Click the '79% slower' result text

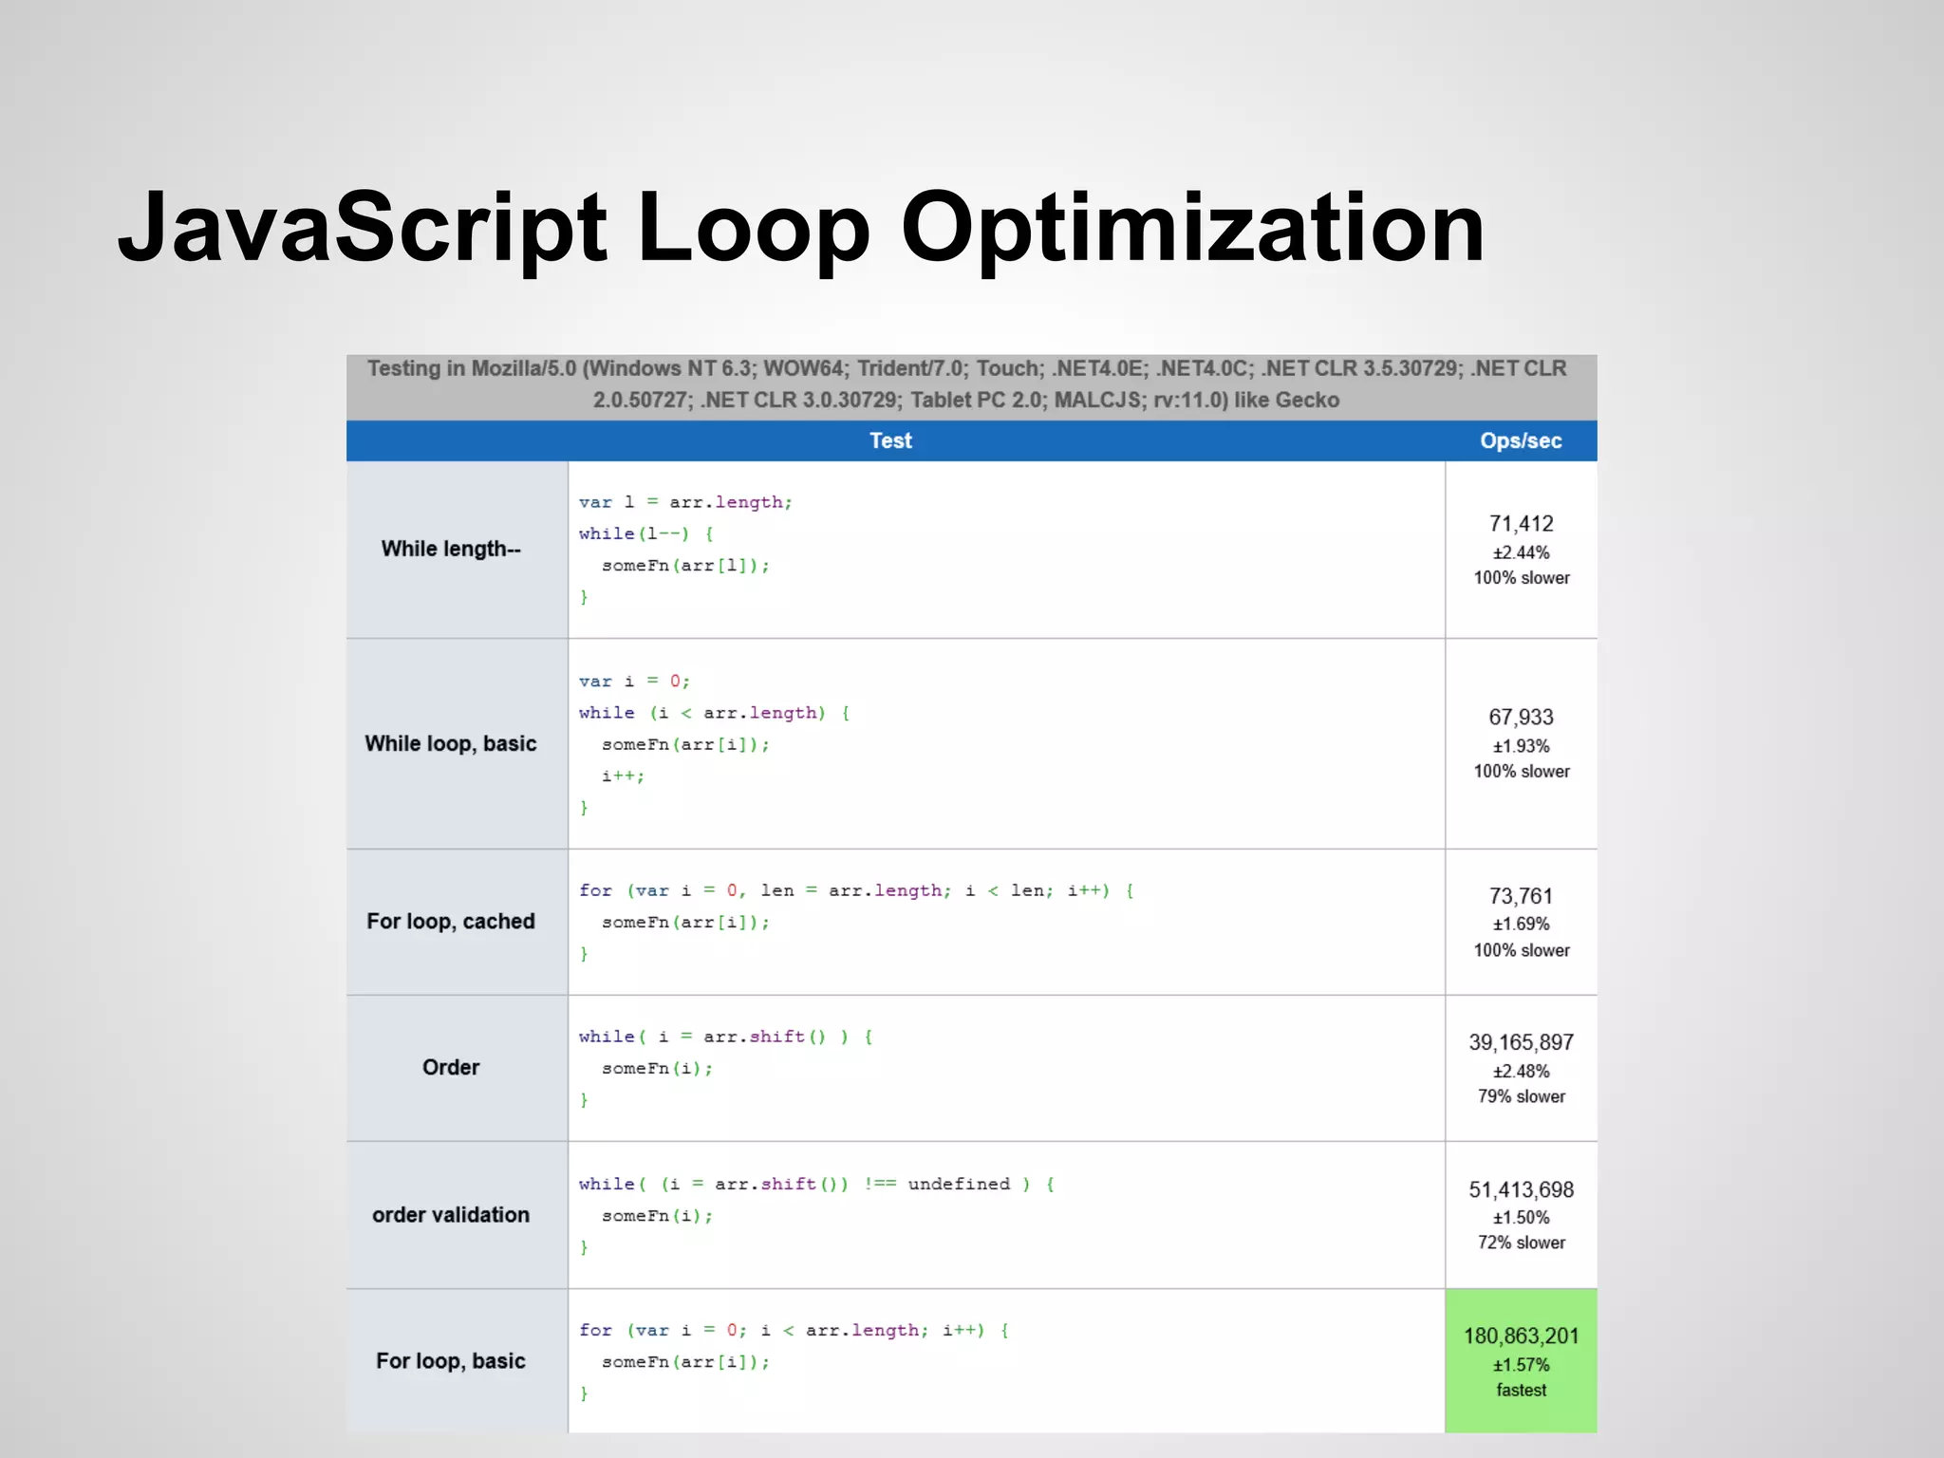pyautogui.click(x=1522, y=1096)
